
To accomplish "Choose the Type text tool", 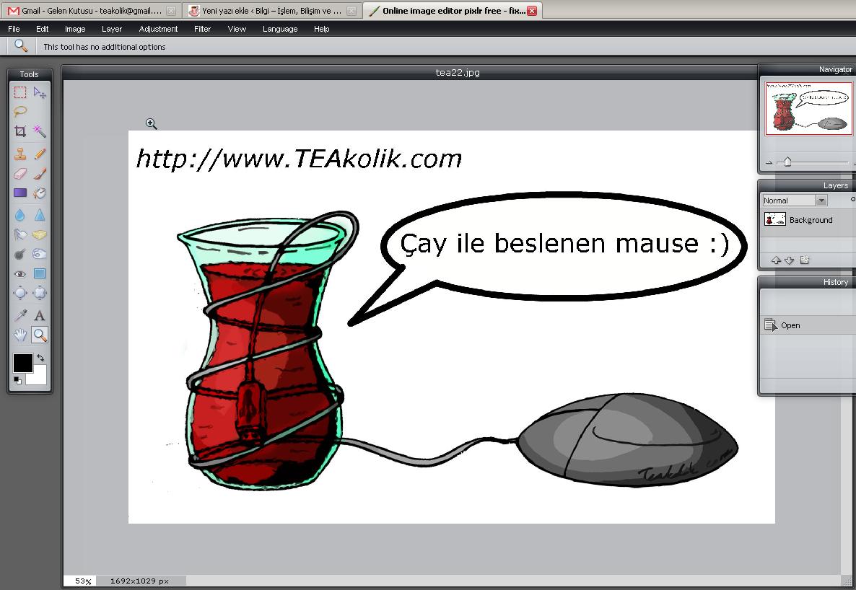I will coord(40,315).
